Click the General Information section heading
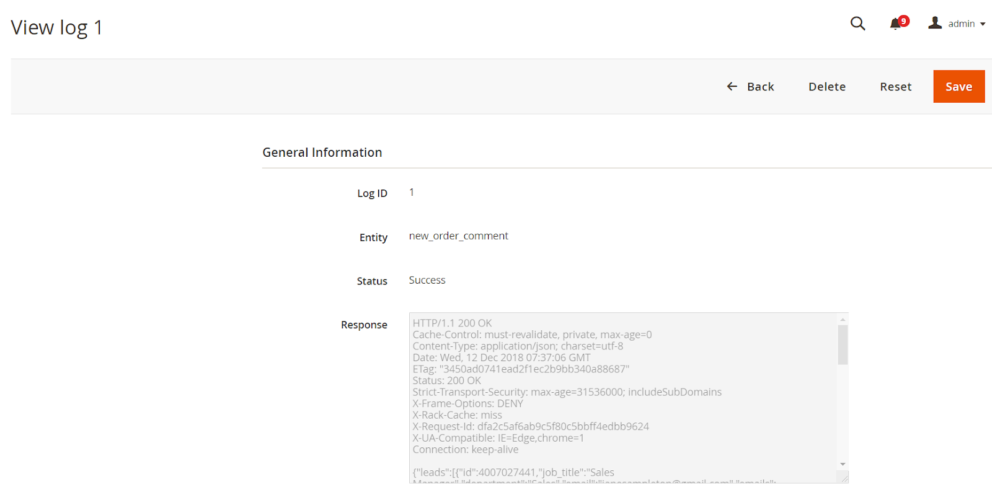 [322, 152]
